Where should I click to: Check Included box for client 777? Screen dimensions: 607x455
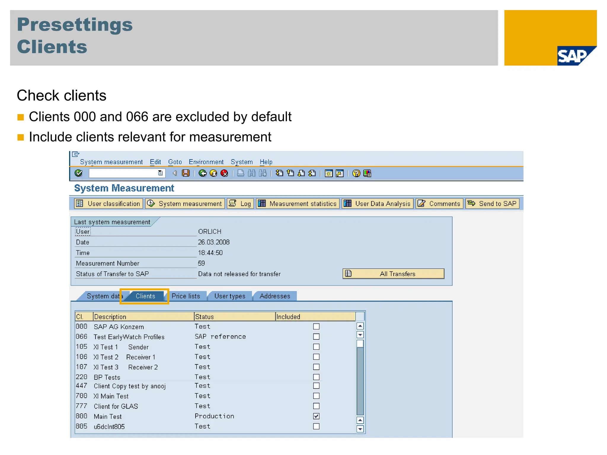click(316, 406)
